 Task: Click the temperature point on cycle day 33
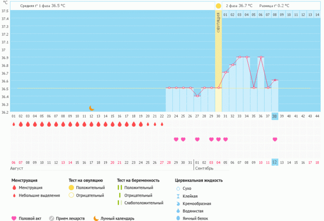[239, 57]
